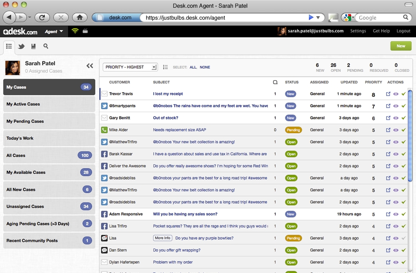Viewport: 416px width, 273px height.
Task: Click Pending status badge for Mike Alder
Action: point(293,130)
